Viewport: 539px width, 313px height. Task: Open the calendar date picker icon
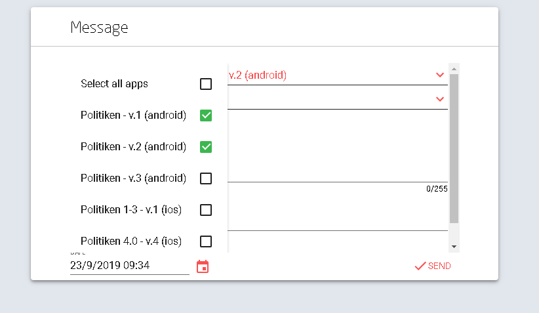[x=203, y=266]
